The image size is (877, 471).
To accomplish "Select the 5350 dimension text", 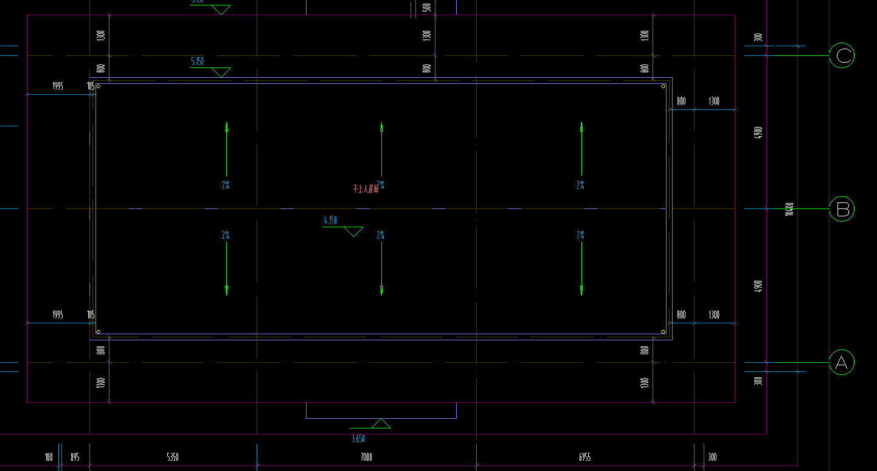I will pos(173,457).
